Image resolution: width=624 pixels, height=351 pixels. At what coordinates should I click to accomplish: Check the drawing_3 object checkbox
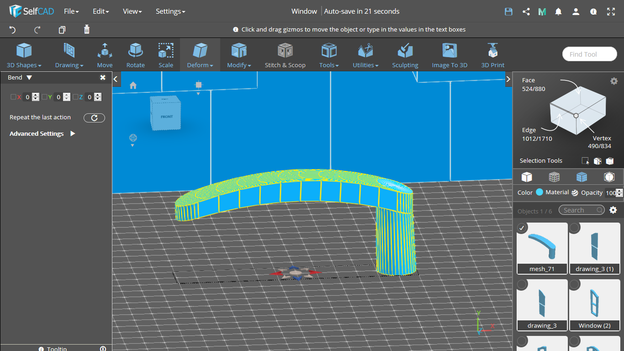coord(522,284)
